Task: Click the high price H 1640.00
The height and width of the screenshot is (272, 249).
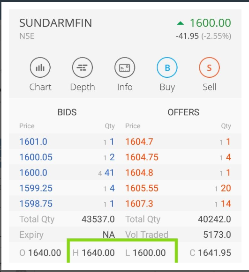Action: tap(94, 253)
